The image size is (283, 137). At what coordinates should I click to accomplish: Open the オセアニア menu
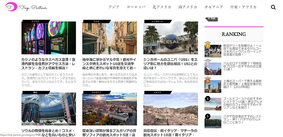click(213, 7)
